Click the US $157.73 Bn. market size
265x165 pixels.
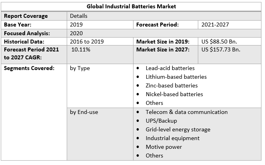(220, 49)
